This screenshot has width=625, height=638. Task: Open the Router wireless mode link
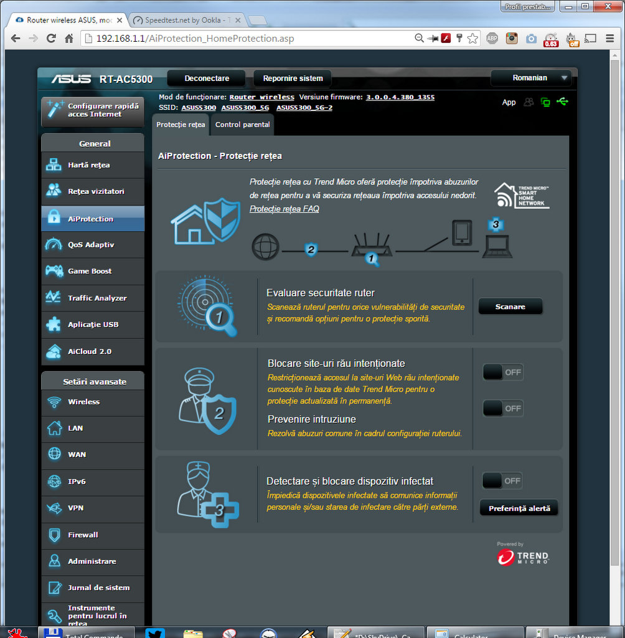click(x=261, y=97)
